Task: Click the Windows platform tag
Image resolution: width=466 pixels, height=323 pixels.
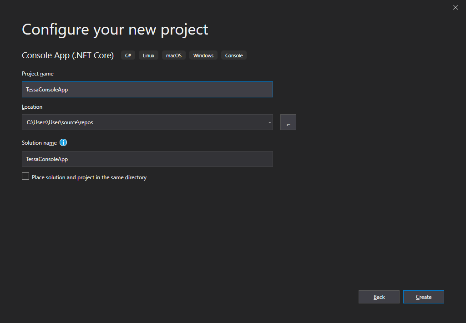Action: pos(203,56)
